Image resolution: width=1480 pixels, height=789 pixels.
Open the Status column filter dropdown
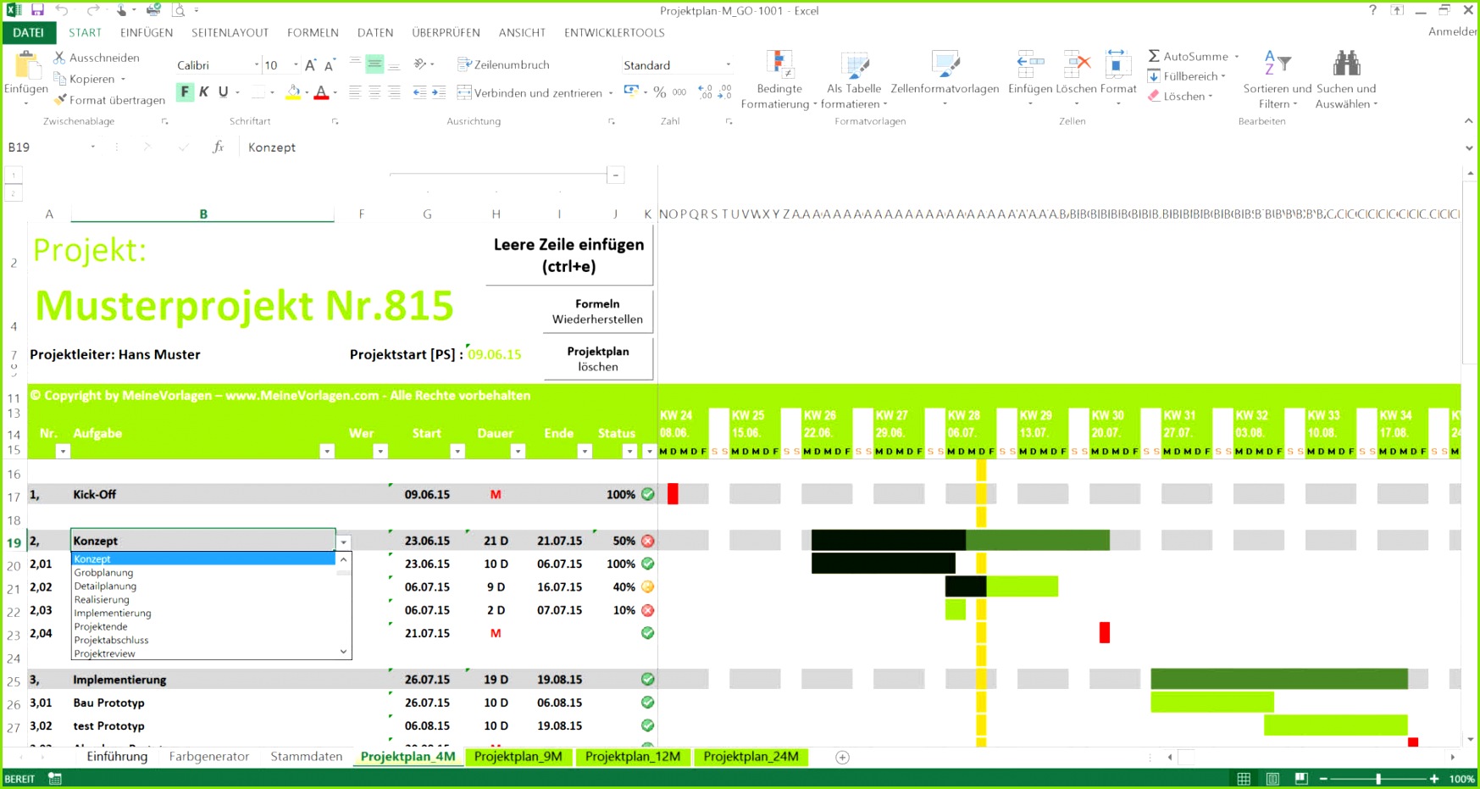pyautogui.click(x=629, y=450)
